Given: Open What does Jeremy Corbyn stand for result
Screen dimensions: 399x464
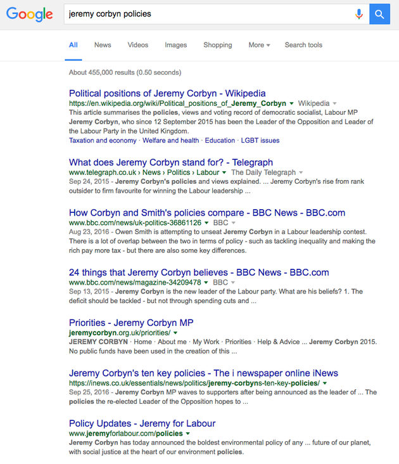Looking at the screenshot, I should point(171,162).
